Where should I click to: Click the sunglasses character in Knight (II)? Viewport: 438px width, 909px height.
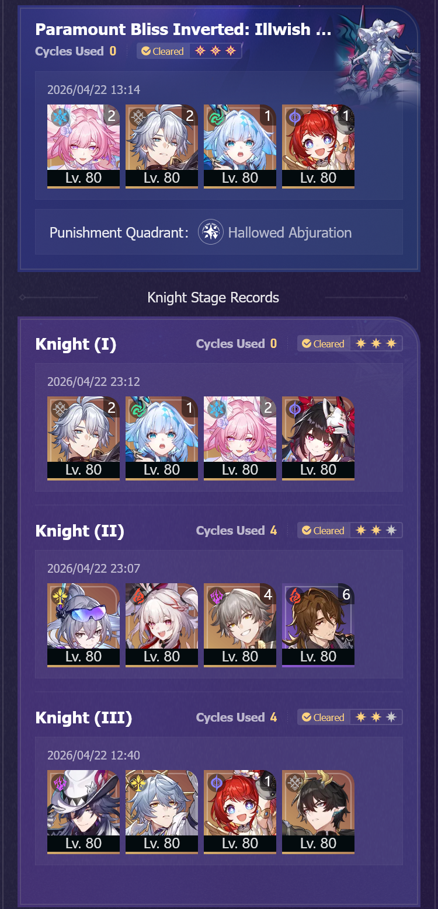pyautogui.click(x=84, y=625)
